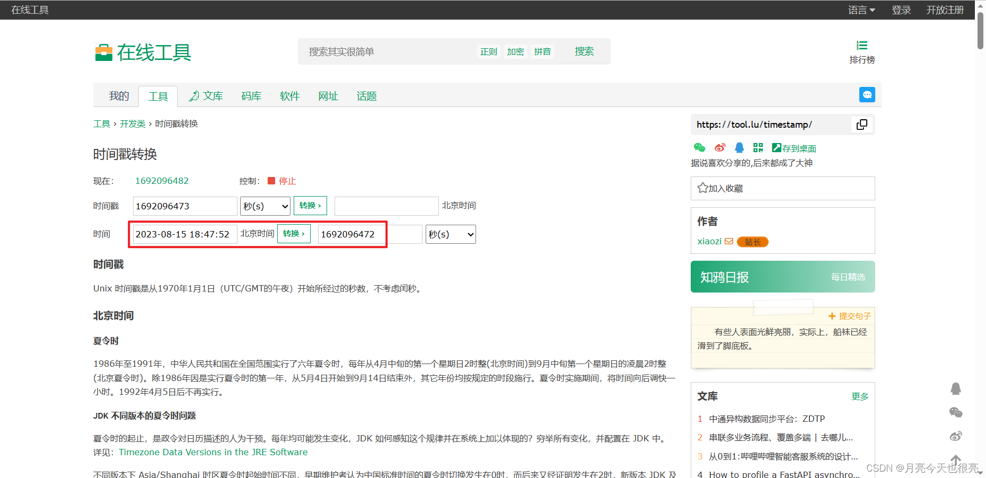Switch to the 软件 tab
Screen dimensions: 986x478
(289, 96)
